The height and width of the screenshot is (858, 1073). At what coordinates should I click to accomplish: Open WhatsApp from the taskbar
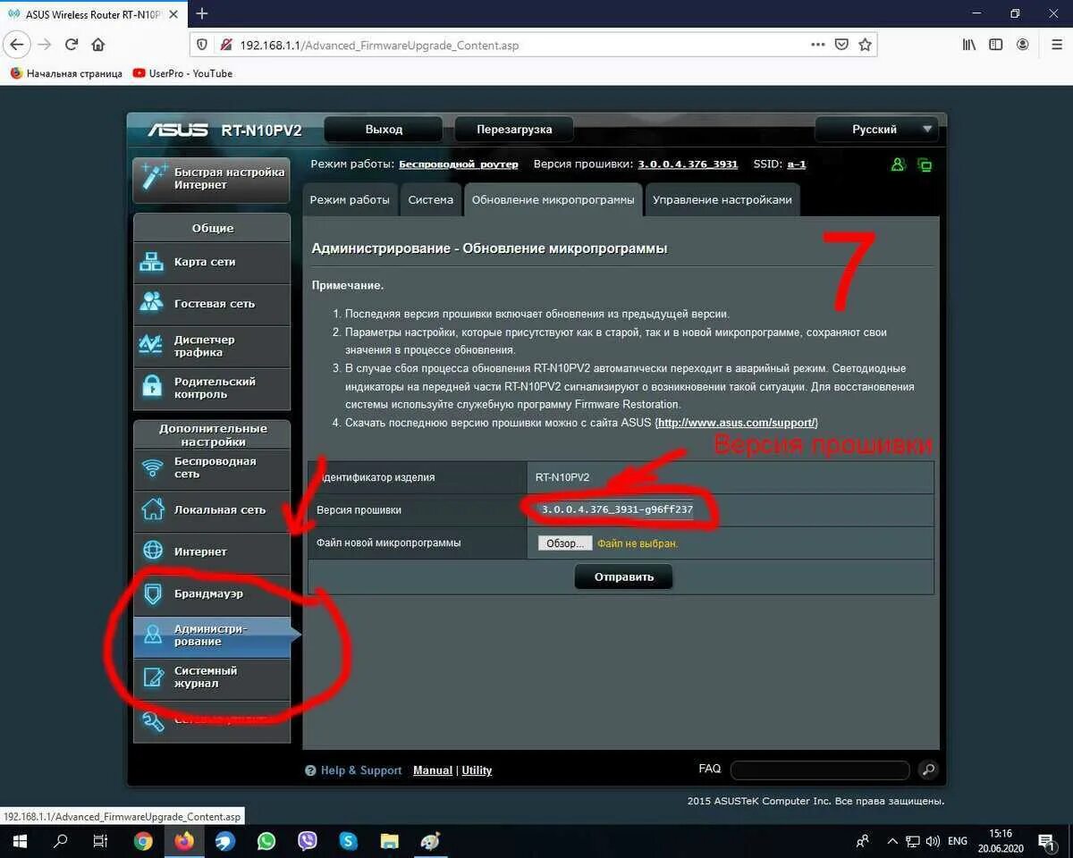pos(266,841)
